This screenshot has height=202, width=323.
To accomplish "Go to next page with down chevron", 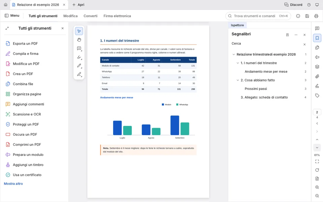I will point(317,147).
